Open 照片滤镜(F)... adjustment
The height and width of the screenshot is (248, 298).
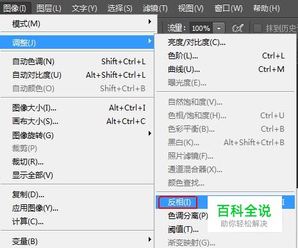225,156
